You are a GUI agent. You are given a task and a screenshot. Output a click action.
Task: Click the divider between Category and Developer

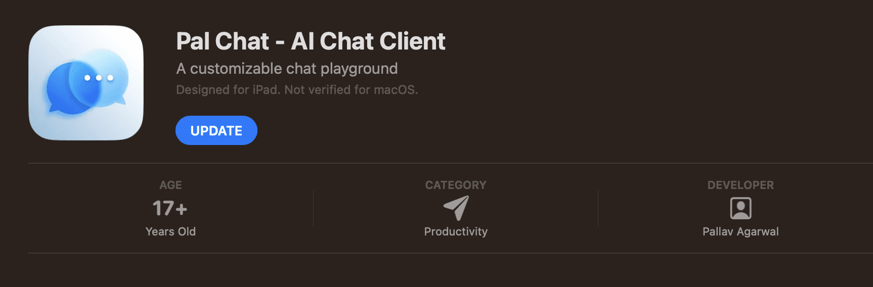click(x=598, y=208)
